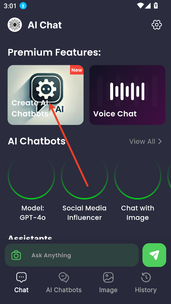Open the Create AI Chatbots card
The height and width of the screenshot is (304, 171).
click(x=46, y=95)
